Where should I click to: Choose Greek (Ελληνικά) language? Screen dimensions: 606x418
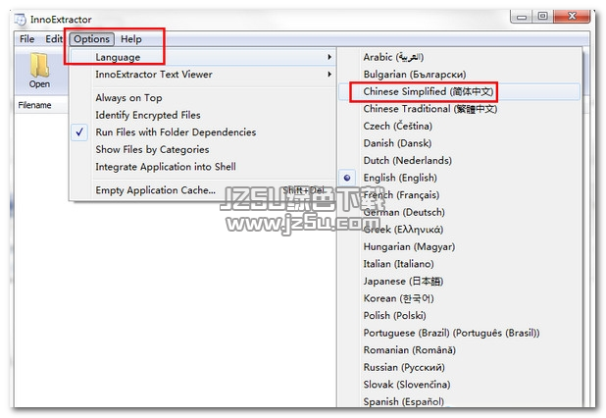[x=459, y=230]
